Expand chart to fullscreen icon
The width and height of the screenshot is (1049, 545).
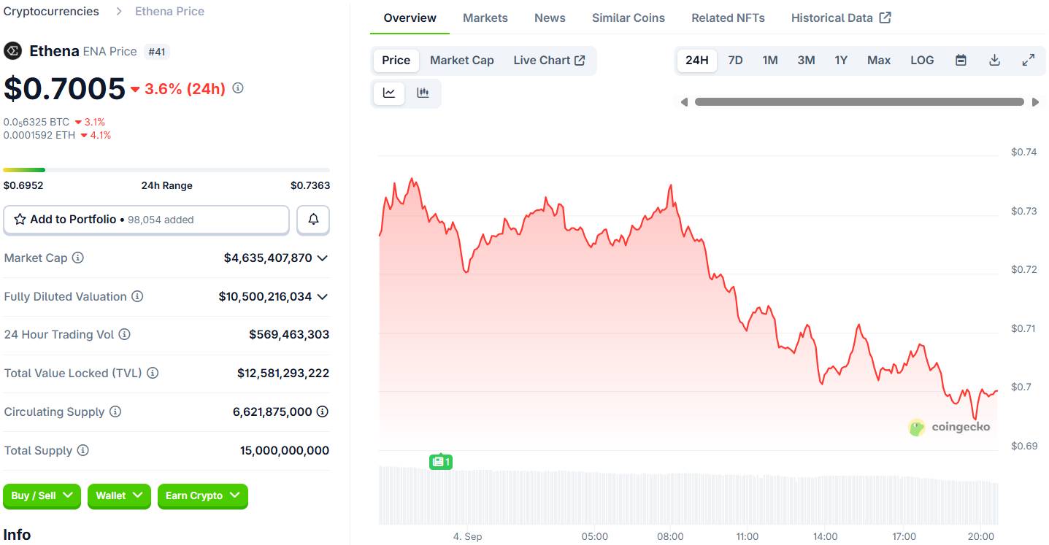1028,61
